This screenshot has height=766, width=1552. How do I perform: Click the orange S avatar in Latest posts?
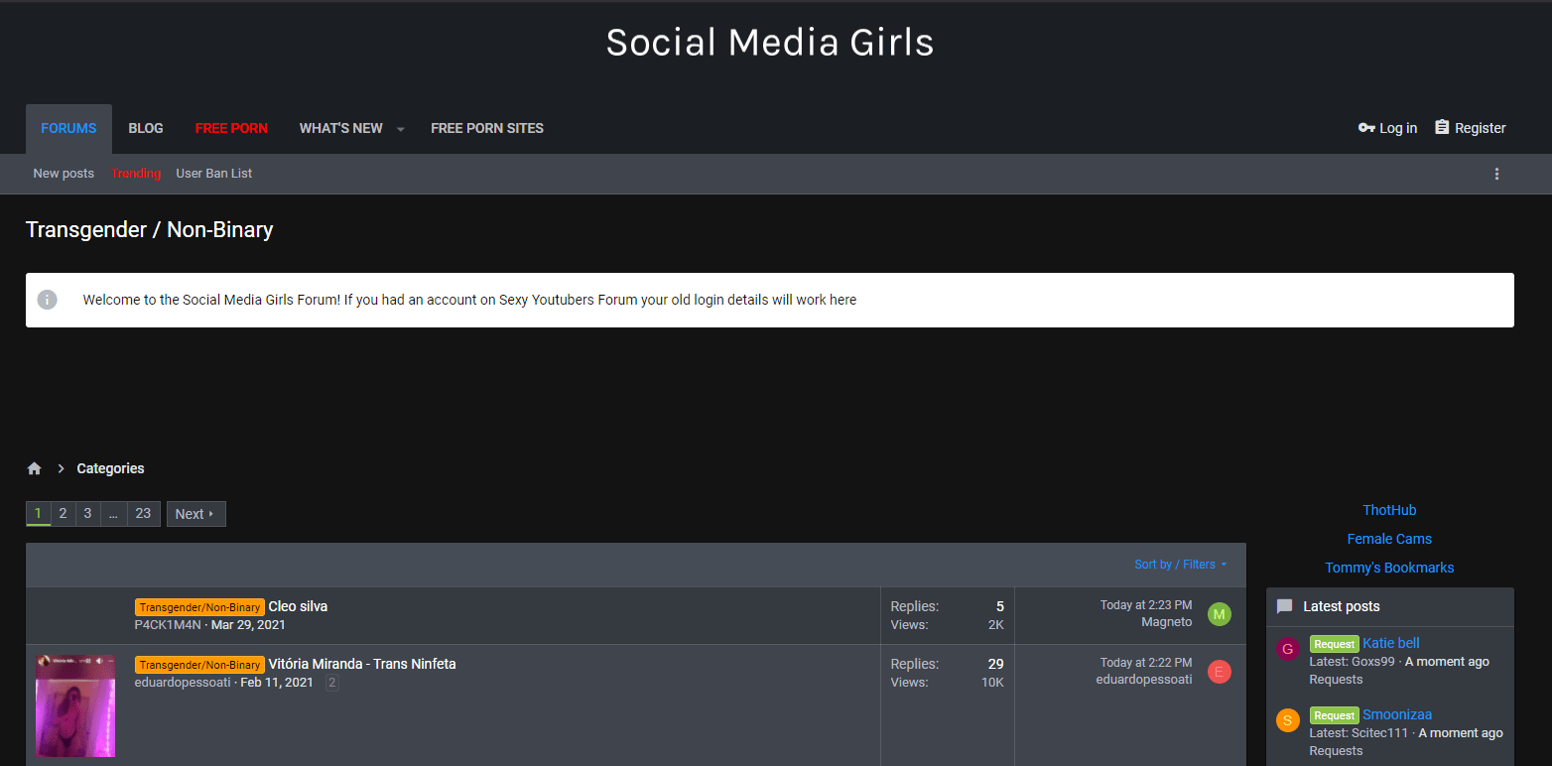pos(1287,720)
